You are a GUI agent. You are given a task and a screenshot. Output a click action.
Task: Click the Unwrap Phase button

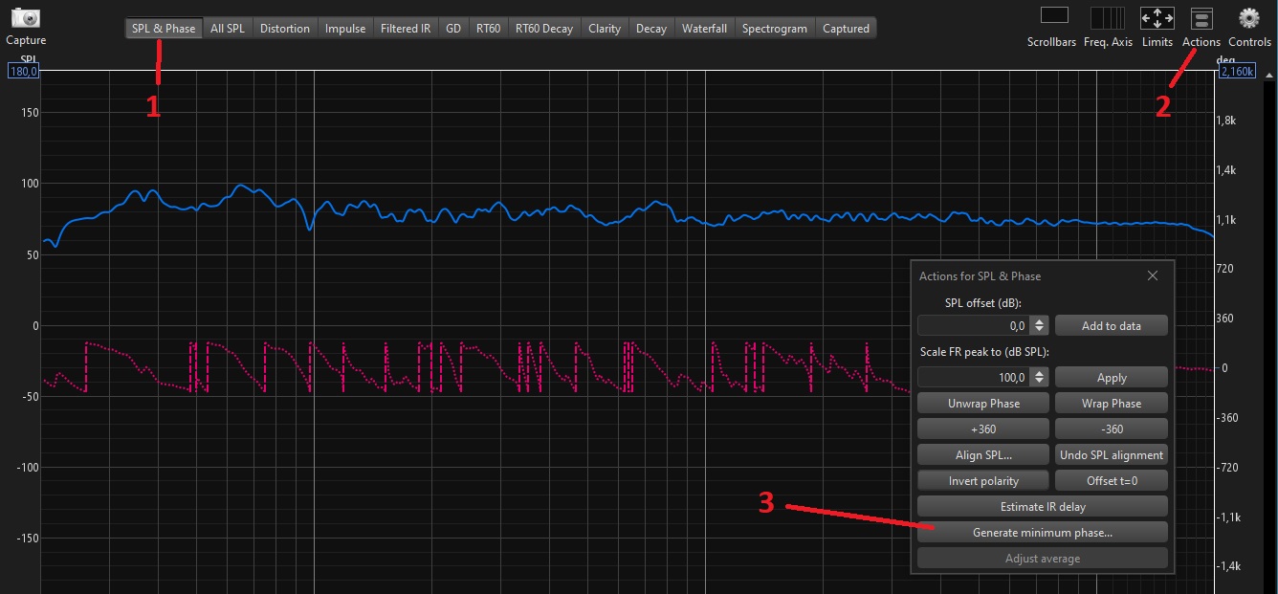point(983,404)
